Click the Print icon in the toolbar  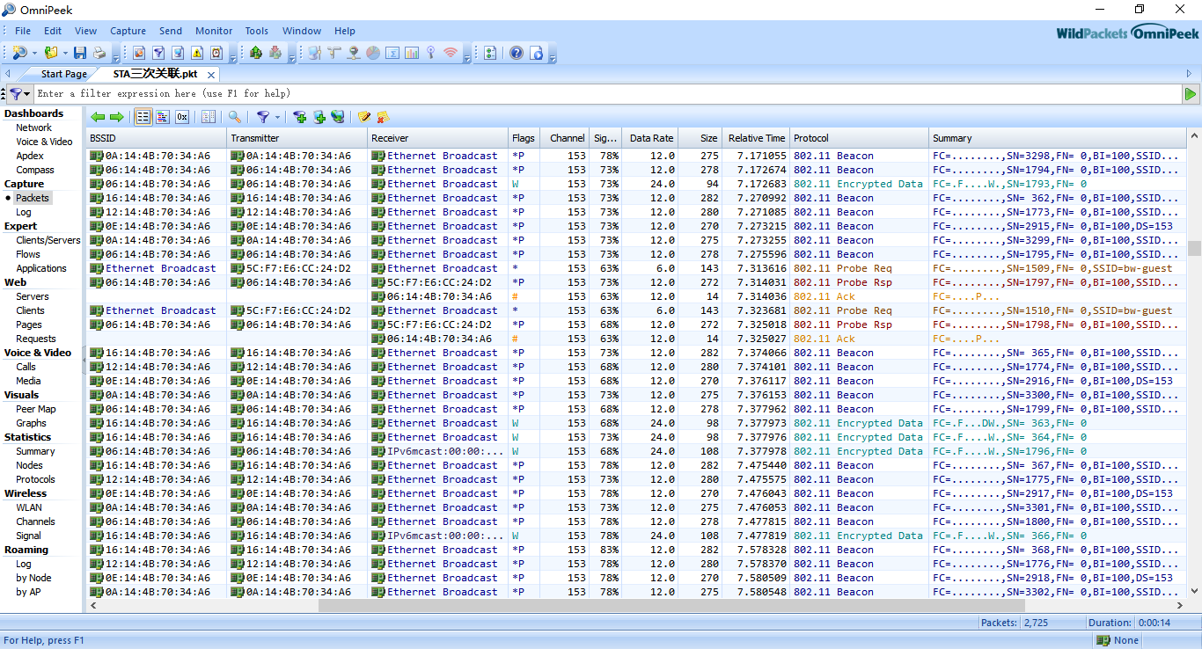[x=99, y=53]
